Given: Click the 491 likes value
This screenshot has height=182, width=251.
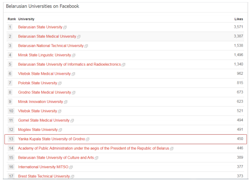Looking at the screenshot, I should pos(240,129).
